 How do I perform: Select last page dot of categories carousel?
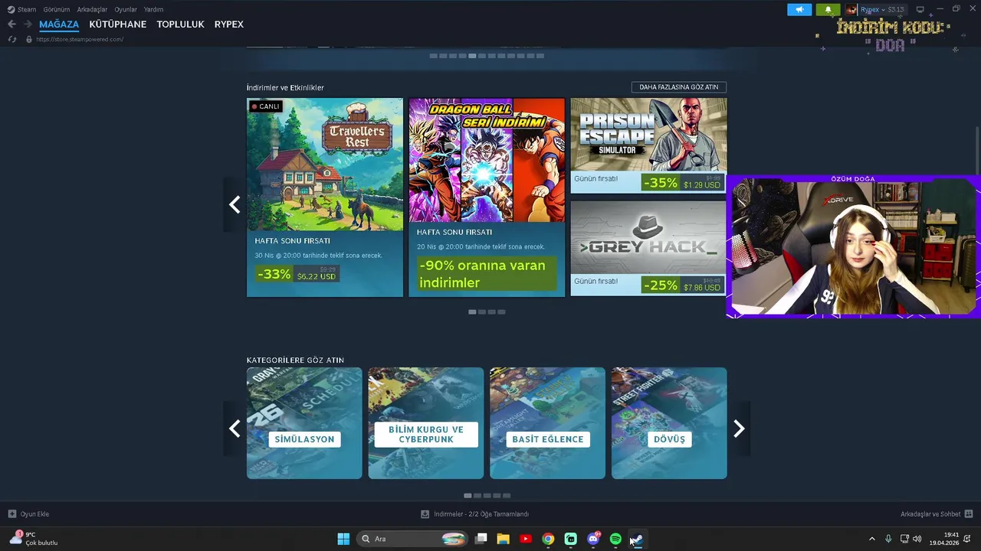pos(507,495)
